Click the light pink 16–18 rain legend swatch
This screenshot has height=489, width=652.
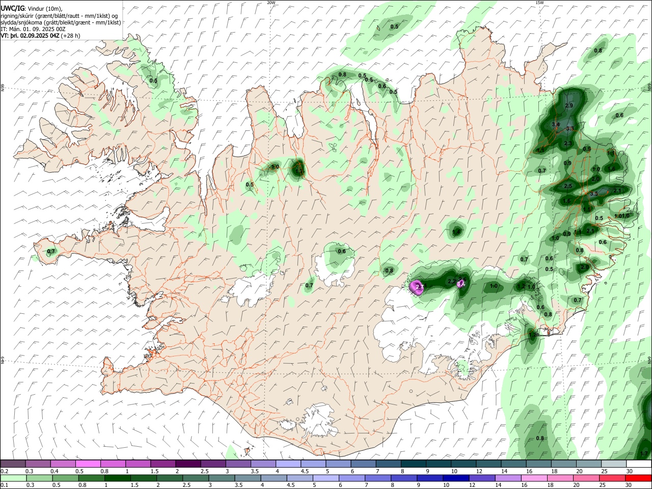tap(533, 478)
